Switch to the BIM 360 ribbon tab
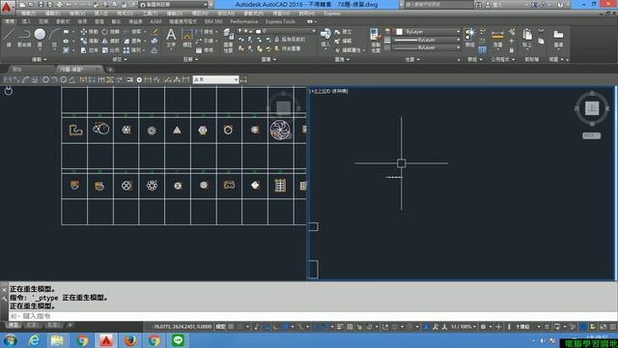The width and height of the screenshot is (618, 348). pyautogui.click(x=213, y=21)
